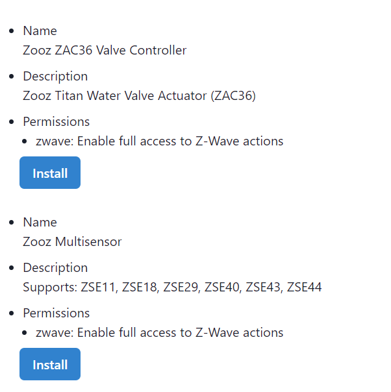Click the ZSE11 model in the Supports list

[98, 287]
